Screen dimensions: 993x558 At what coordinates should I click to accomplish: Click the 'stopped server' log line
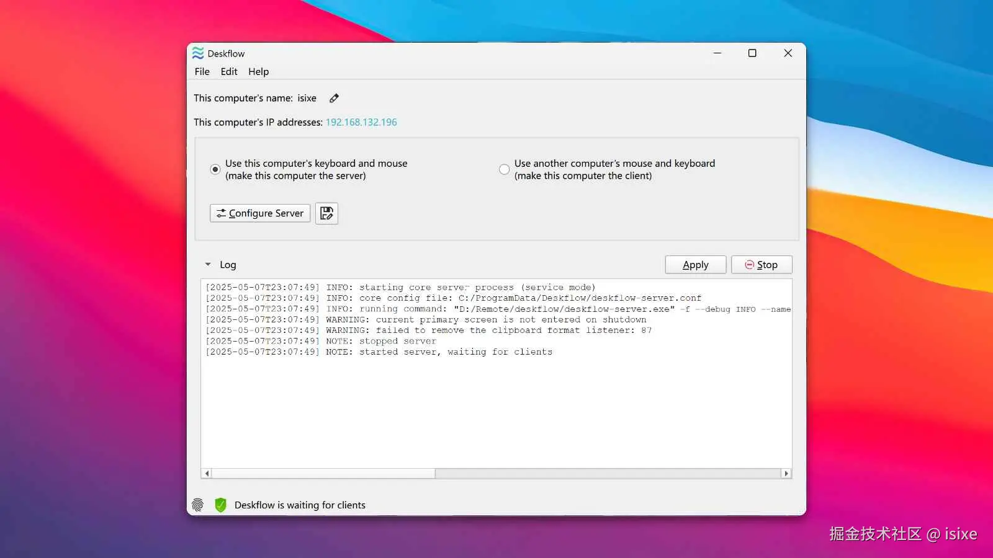click(321, 342)
